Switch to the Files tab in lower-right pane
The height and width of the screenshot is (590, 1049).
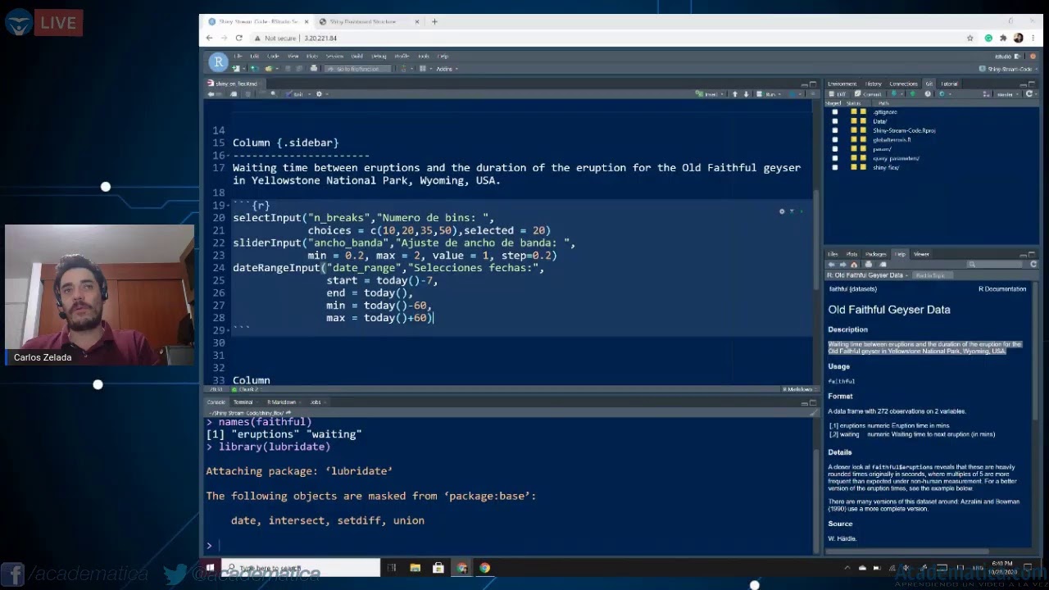coord(833,254)
